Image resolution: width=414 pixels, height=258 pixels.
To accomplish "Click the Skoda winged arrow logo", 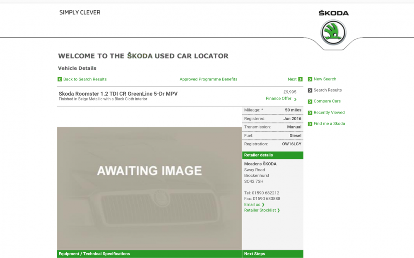I will (333, 32).
